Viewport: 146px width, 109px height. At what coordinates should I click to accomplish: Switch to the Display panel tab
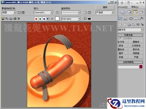(x=136, y=19)
